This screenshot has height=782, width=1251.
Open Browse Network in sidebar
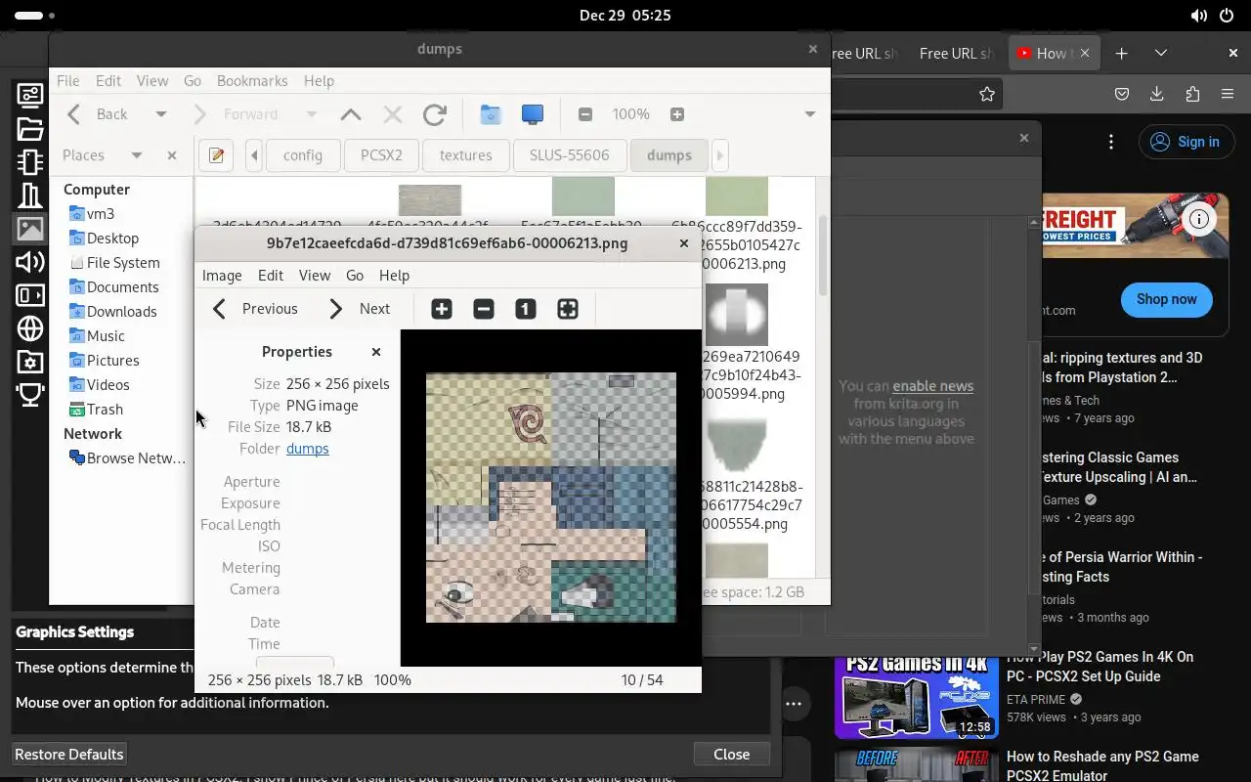(x=126, y=458)
